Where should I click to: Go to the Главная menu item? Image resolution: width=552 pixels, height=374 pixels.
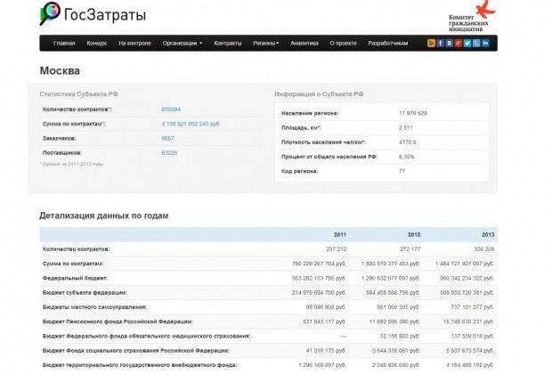click(64, 43)
